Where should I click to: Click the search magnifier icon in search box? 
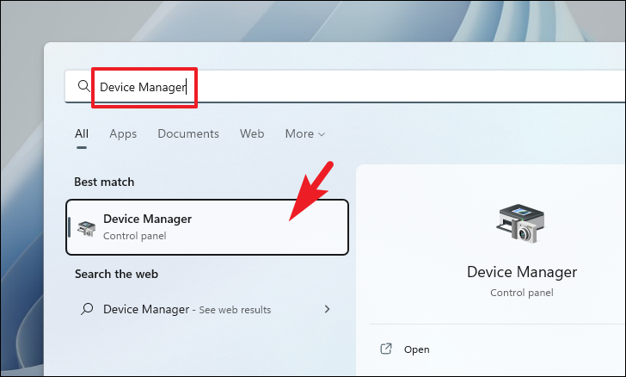(84, 86)
